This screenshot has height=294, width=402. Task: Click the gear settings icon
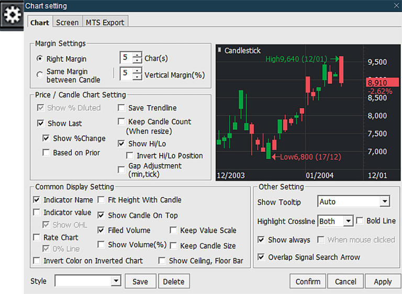point(12,15)
